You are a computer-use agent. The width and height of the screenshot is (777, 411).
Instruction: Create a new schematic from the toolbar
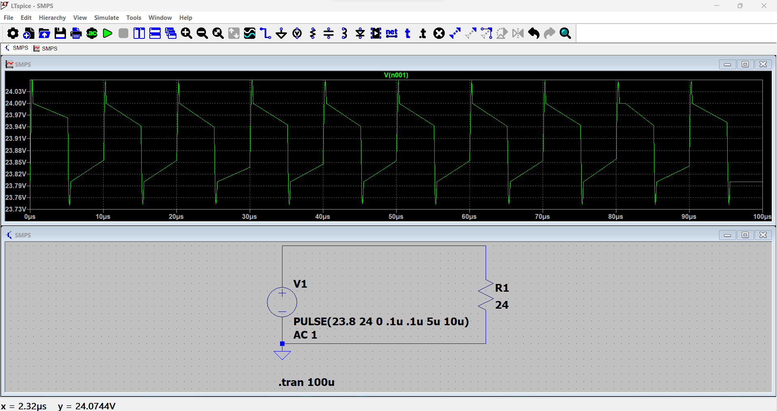point(29,33)
